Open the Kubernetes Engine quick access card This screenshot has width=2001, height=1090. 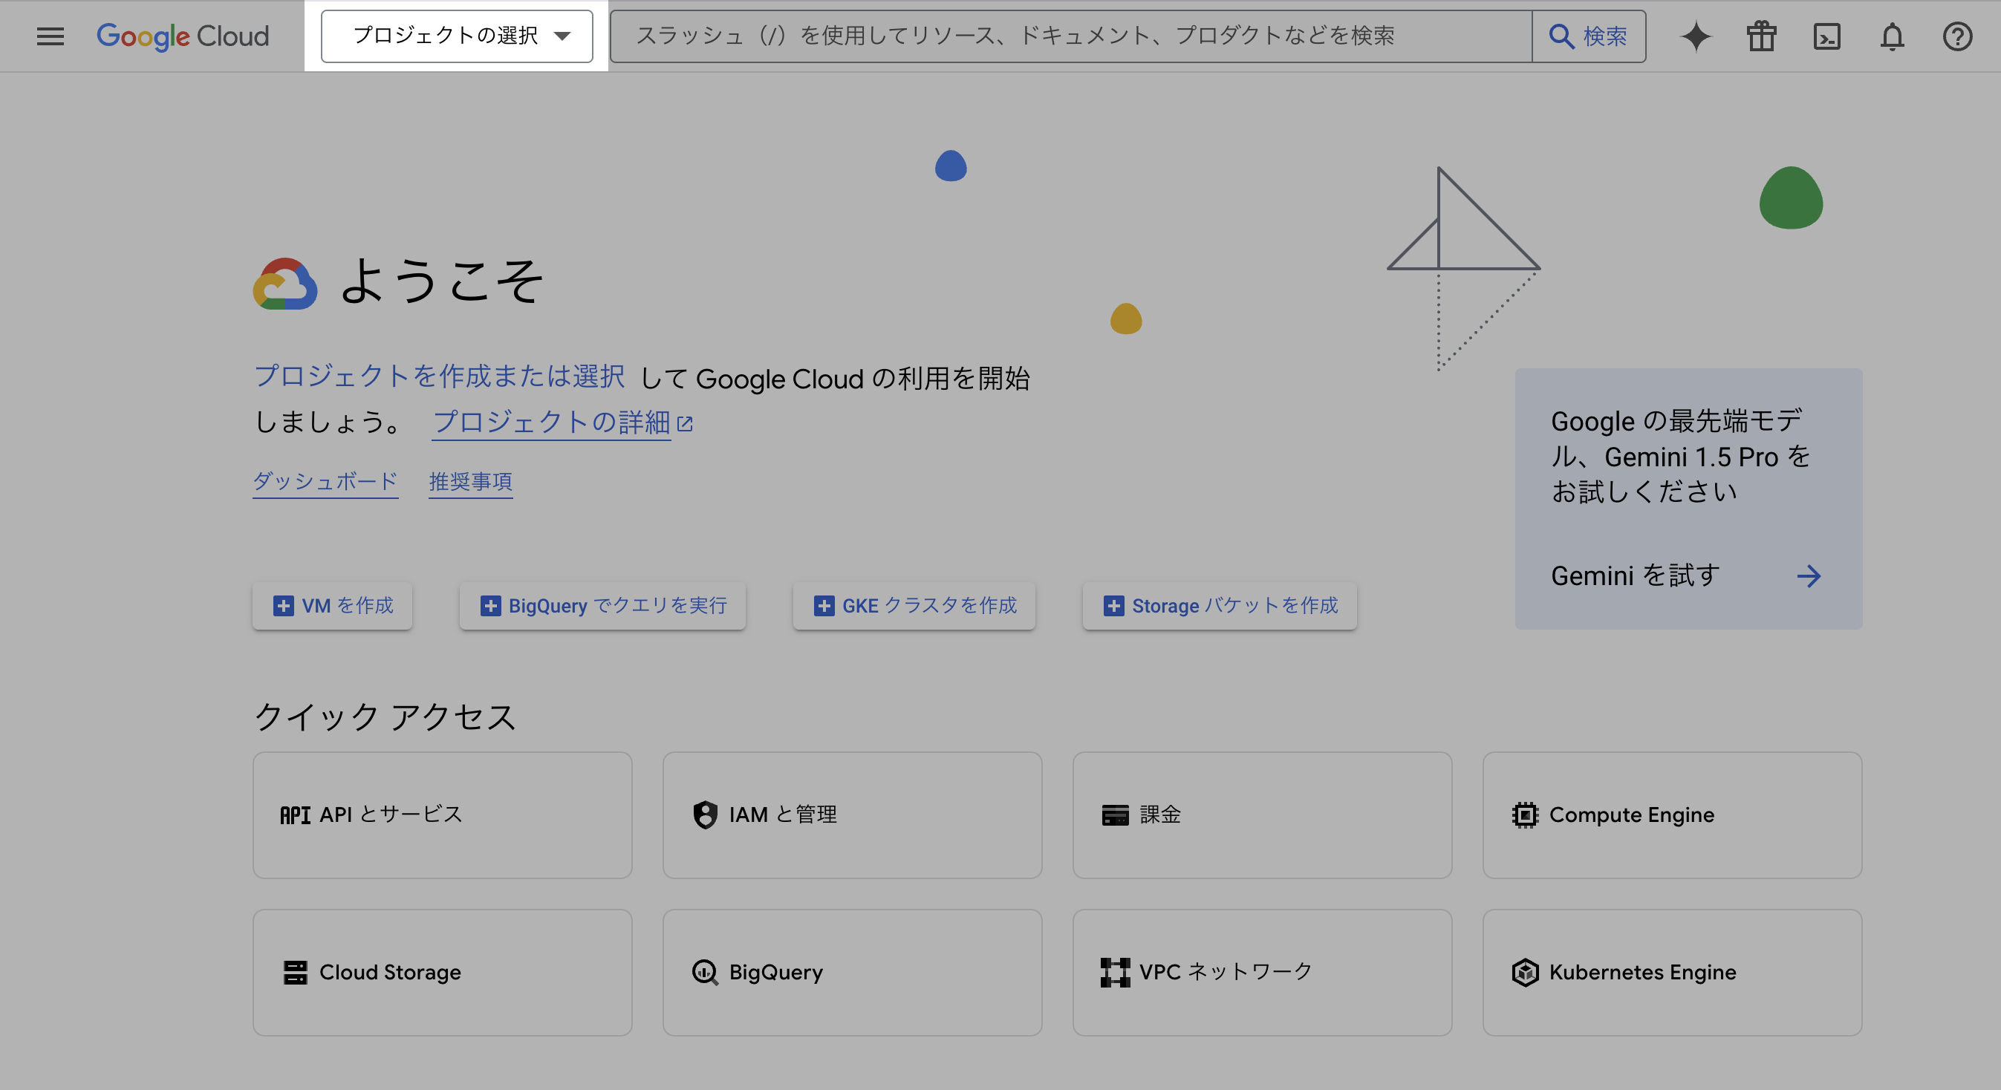click(x=1672, y=973)
